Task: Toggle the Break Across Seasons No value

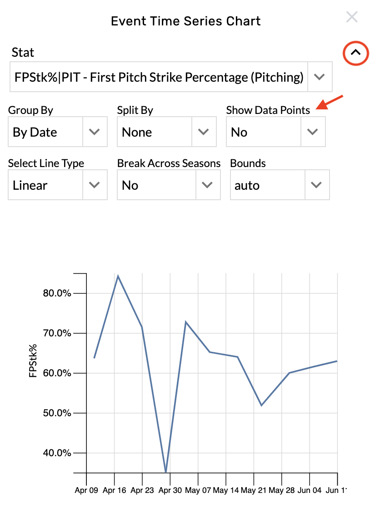Action: point(156,185)
